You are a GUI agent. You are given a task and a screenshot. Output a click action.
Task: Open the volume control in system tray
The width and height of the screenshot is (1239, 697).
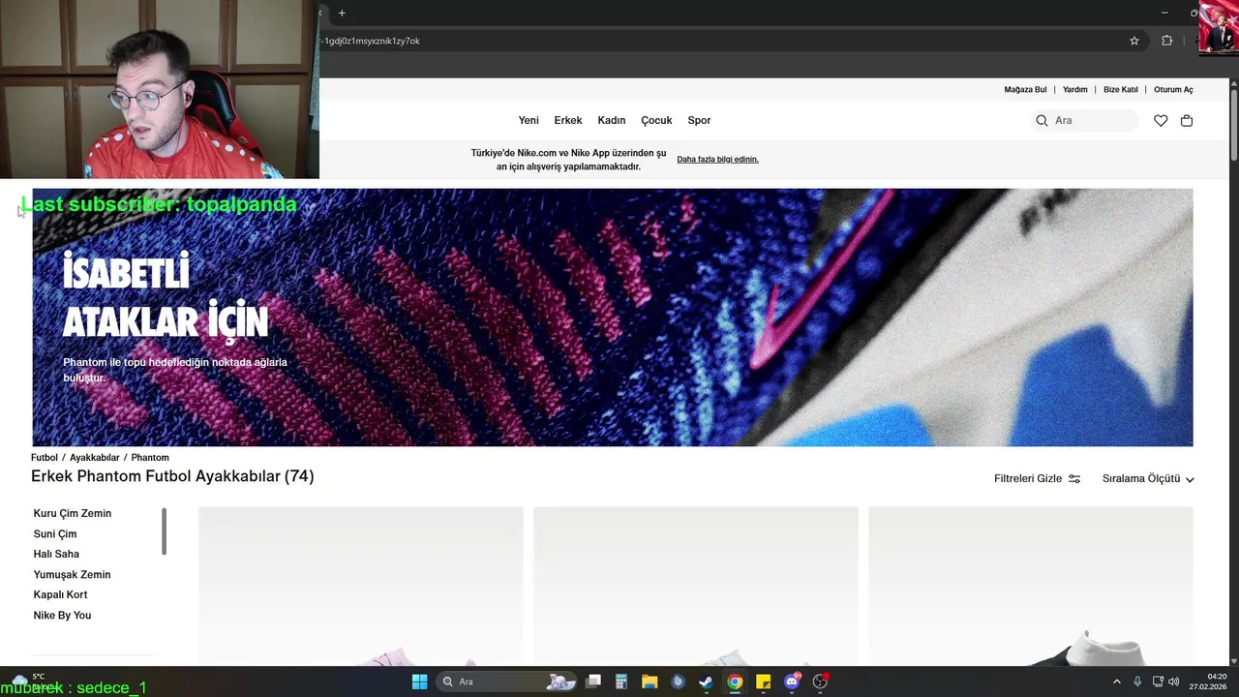[1173, 682]
